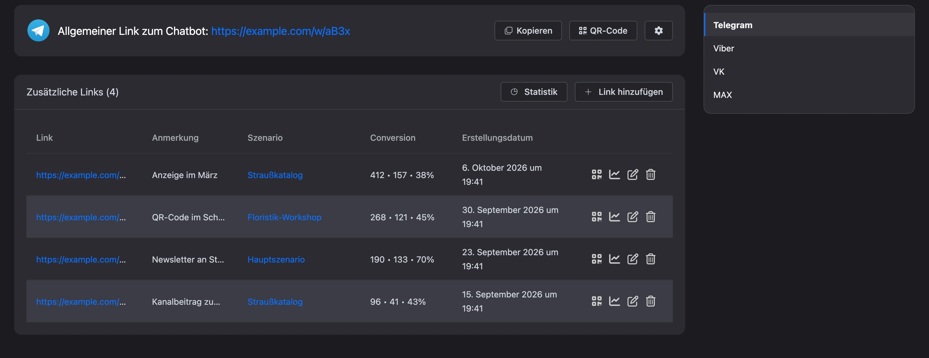Image resolution: width=929 pixels, height=358 pixels.
Task: Delete the Kanalbeitrag link row
Action: [650, 301]
